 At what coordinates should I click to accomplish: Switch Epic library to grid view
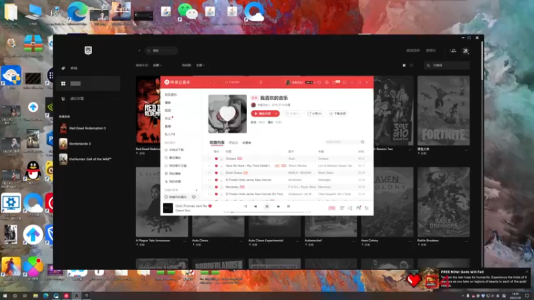coord(405,65)
